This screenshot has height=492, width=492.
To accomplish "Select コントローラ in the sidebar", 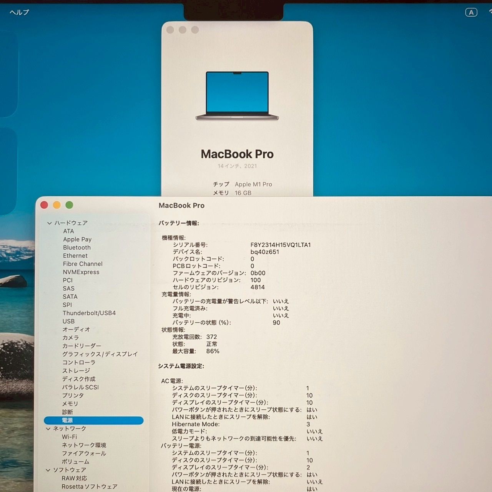I will [79, 362].
